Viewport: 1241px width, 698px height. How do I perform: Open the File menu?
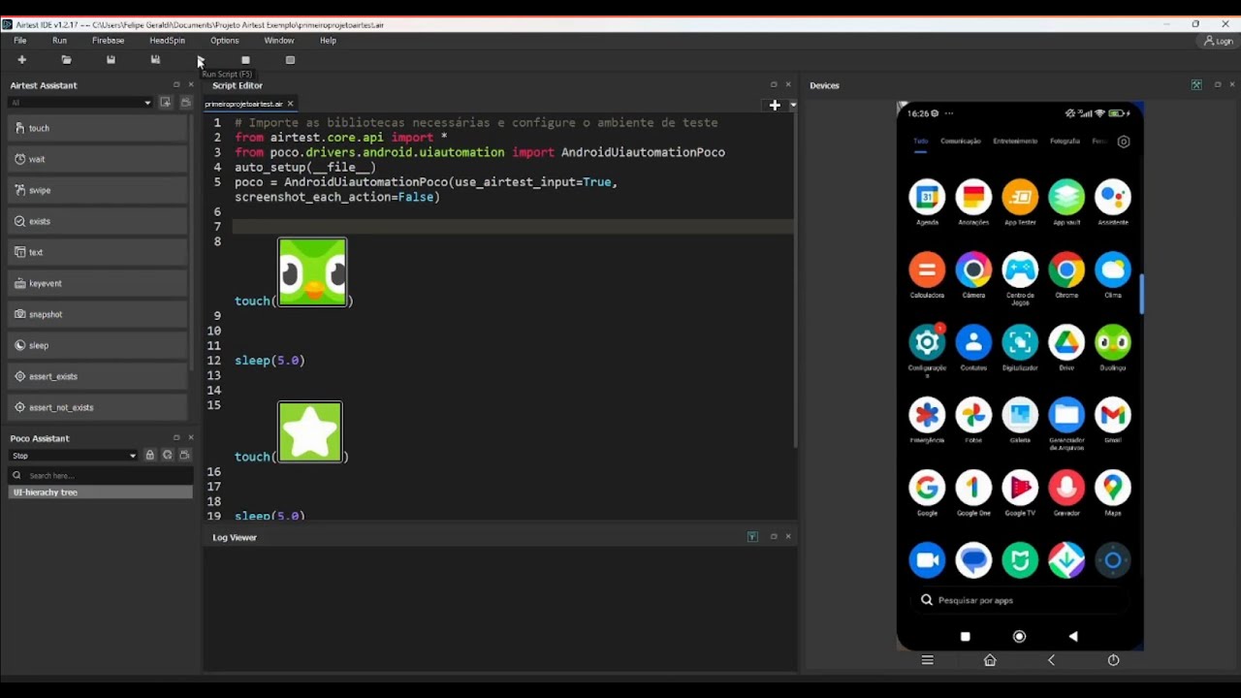point(19,41)
